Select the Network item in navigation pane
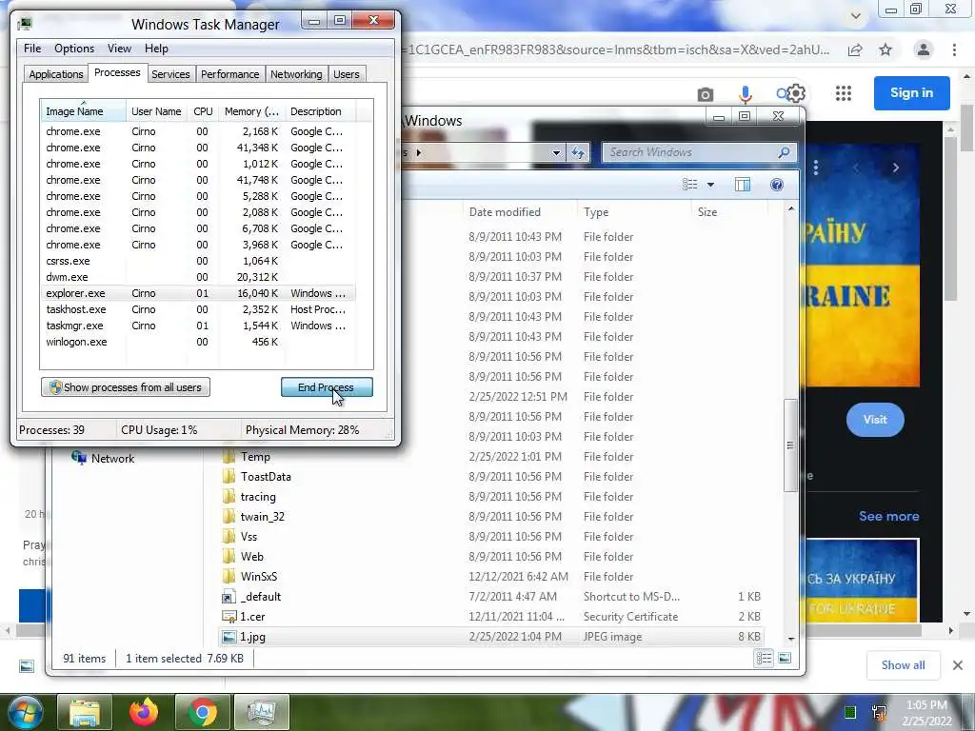The height and width of the screenshot is (731, 975). [103, 458]
